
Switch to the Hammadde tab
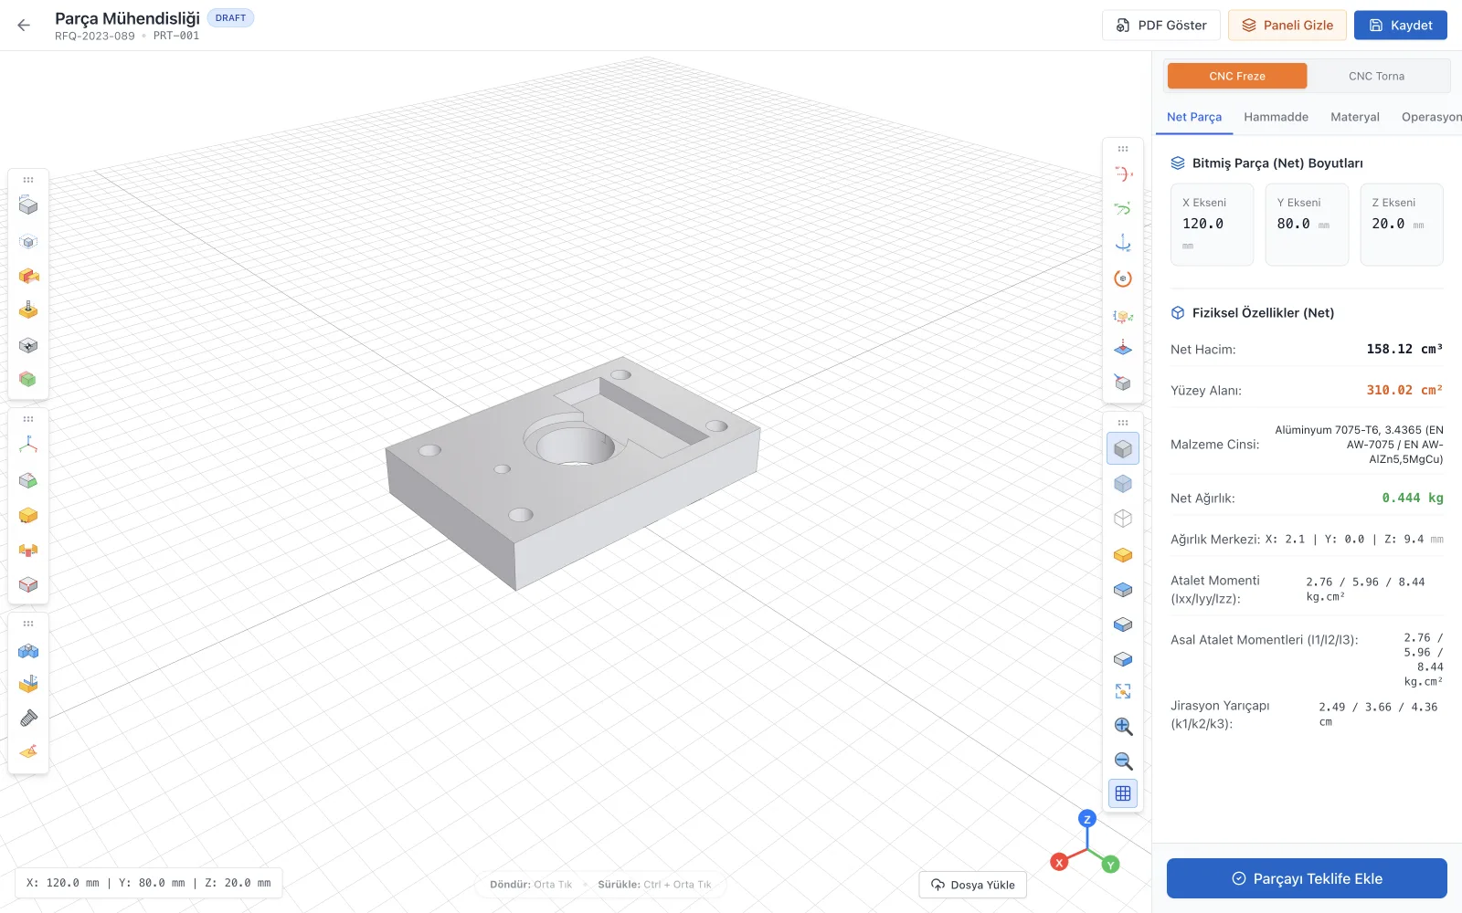point(1276,117)
